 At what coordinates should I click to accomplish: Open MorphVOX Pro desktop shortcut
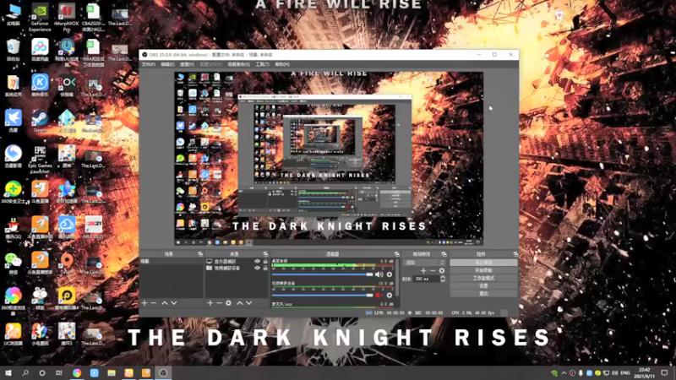pyautogui.click(x=67, y=17)
